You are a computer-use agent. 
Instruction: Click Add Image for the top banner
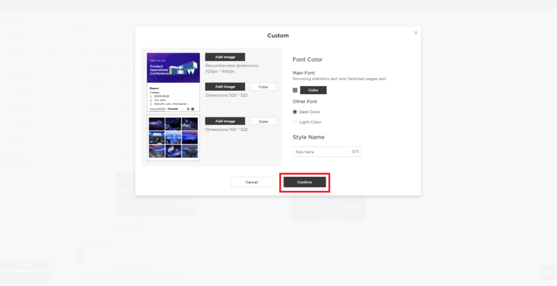225,57
